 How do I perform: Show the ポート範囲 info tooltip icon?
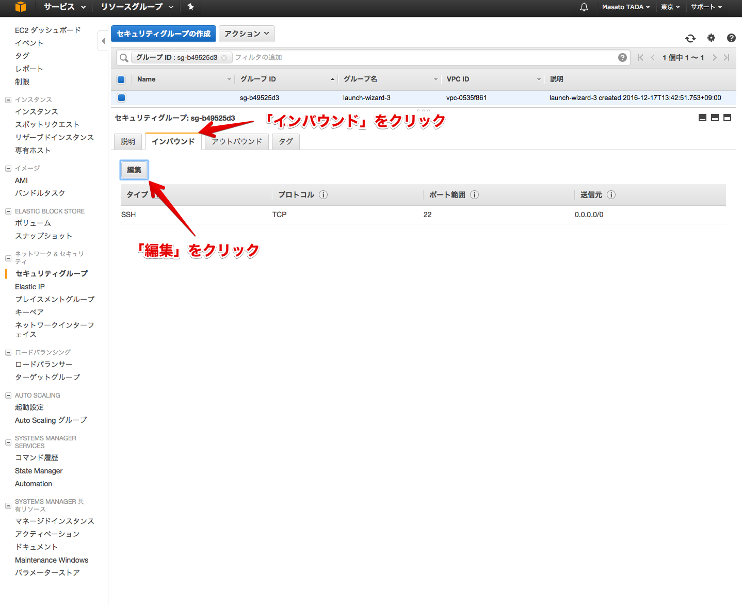tap(475, 195)
